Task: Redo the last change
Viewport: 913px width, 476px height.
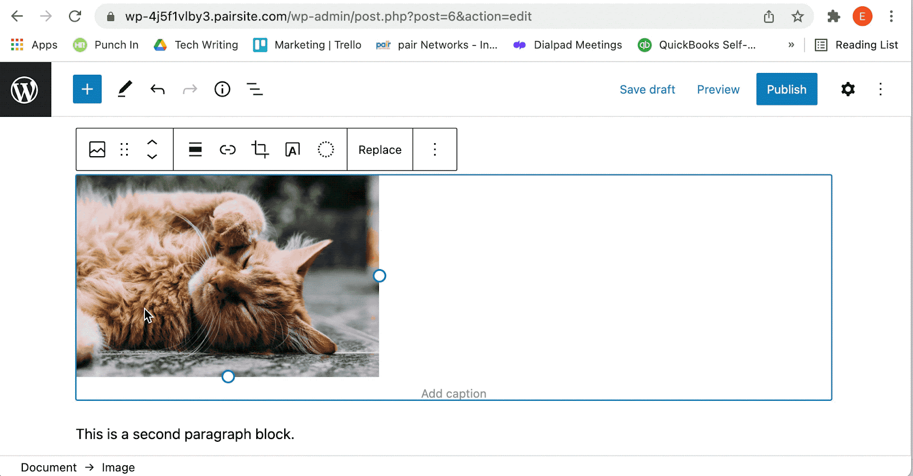Action: coord(190,89)
